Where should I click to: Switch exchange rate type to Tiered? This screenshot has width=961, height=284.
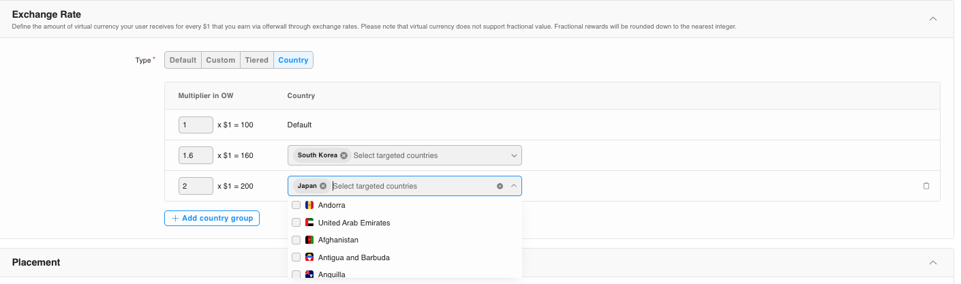[256, 60]
